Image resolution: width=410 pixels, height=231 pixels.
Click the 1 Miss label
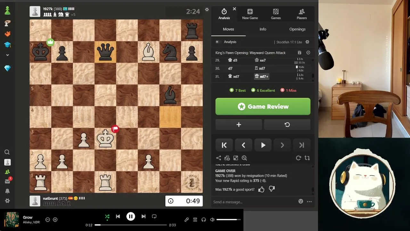[x=288, y=90]
